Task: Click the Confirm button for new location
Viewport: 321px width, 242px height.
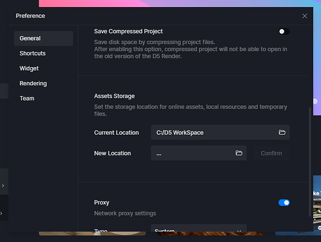Action: coord(271,153)
